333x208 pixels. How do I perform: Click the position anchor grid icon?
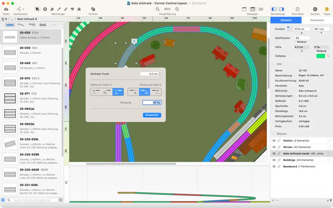point(290,29)
